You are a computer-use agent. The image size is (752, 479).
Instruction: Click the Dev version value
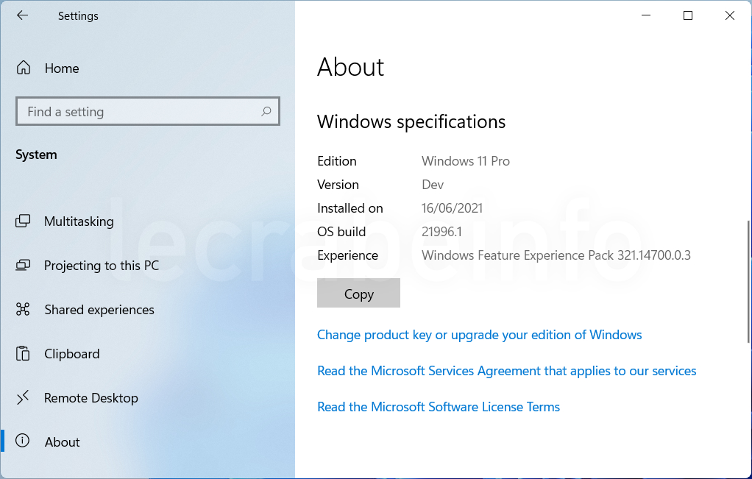click(433, 185)
